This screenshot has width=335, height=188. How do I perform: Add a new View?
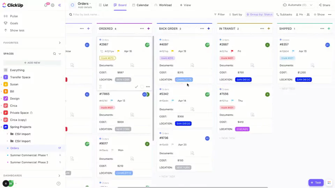[185, 5]
